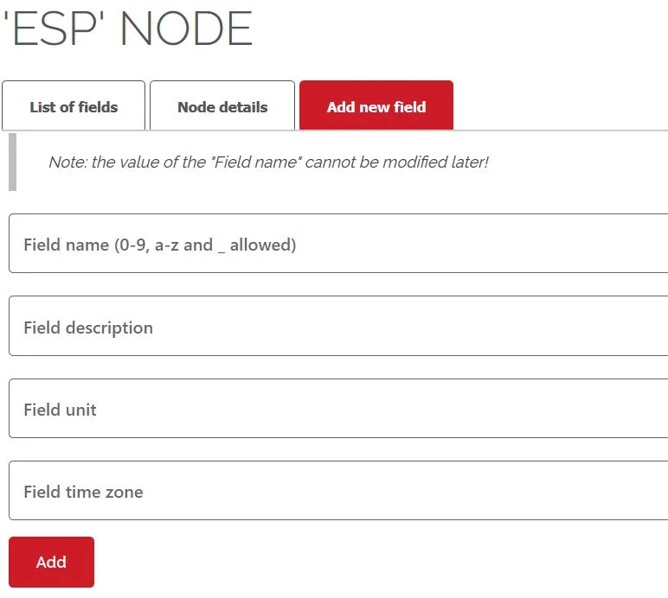Click the 'Field time zone' placeholder label
The image size is (668, 598).
83,492
